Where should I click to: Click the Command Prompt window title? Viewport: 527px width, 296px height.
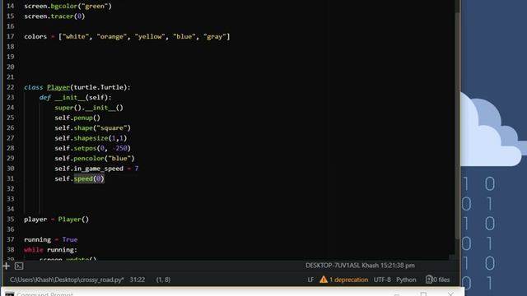point(44,294)
